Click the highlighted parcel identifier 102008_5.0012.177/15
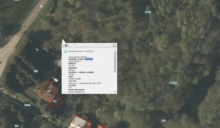Image resolution: width=220 pixels, height=128 pixels. (x=81, y=59)
